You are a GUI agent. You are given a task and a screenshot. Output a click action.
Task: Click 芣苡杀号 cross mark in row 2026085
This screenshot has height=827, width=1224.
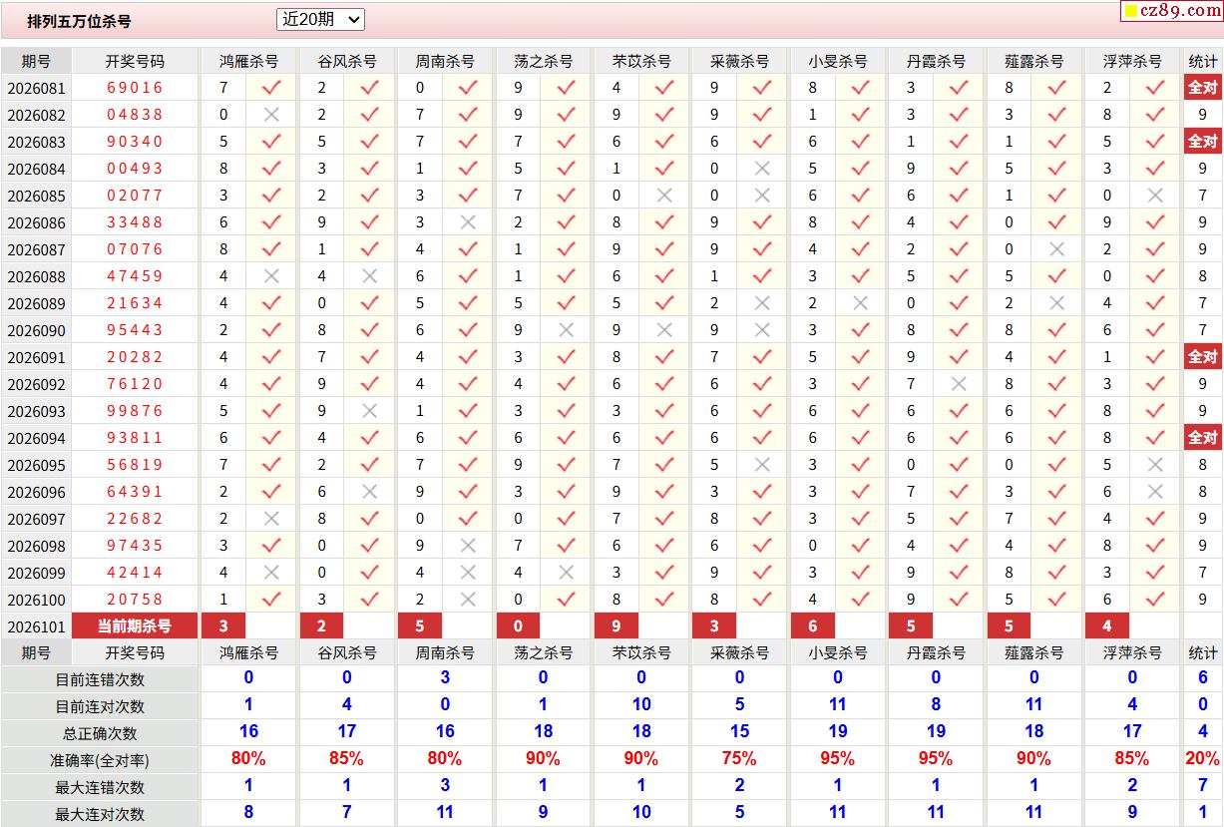coord(663,196)
